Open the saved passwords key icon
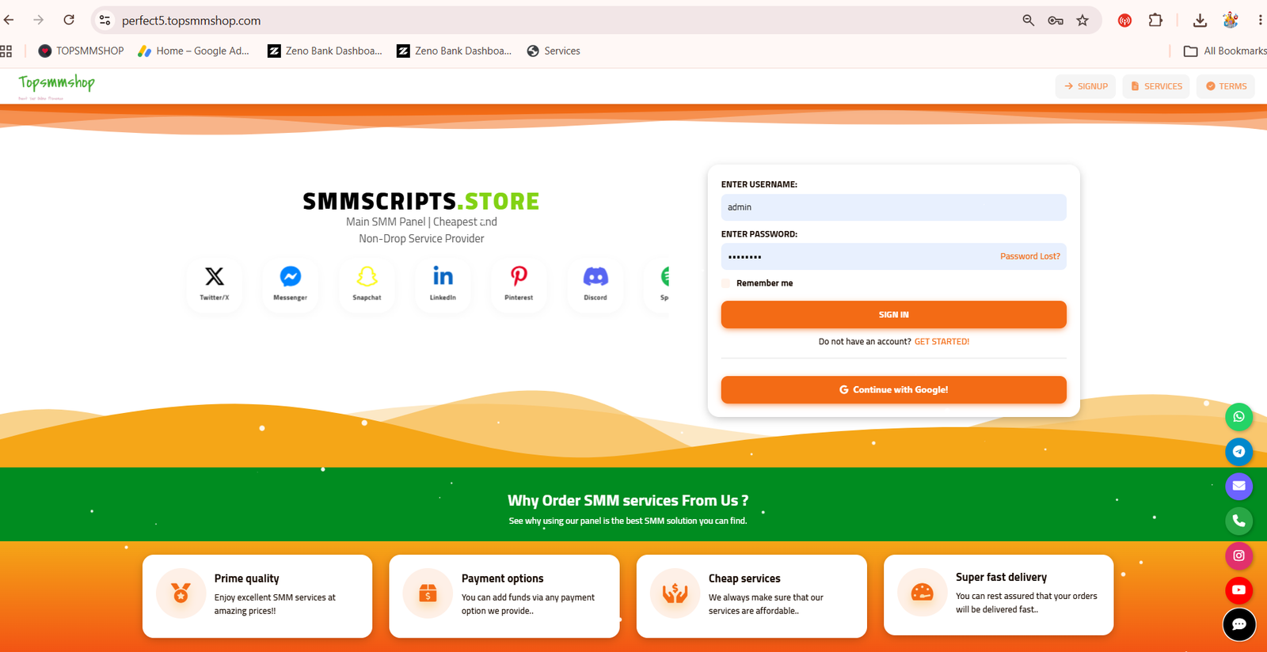 [x=1056, y=21]
